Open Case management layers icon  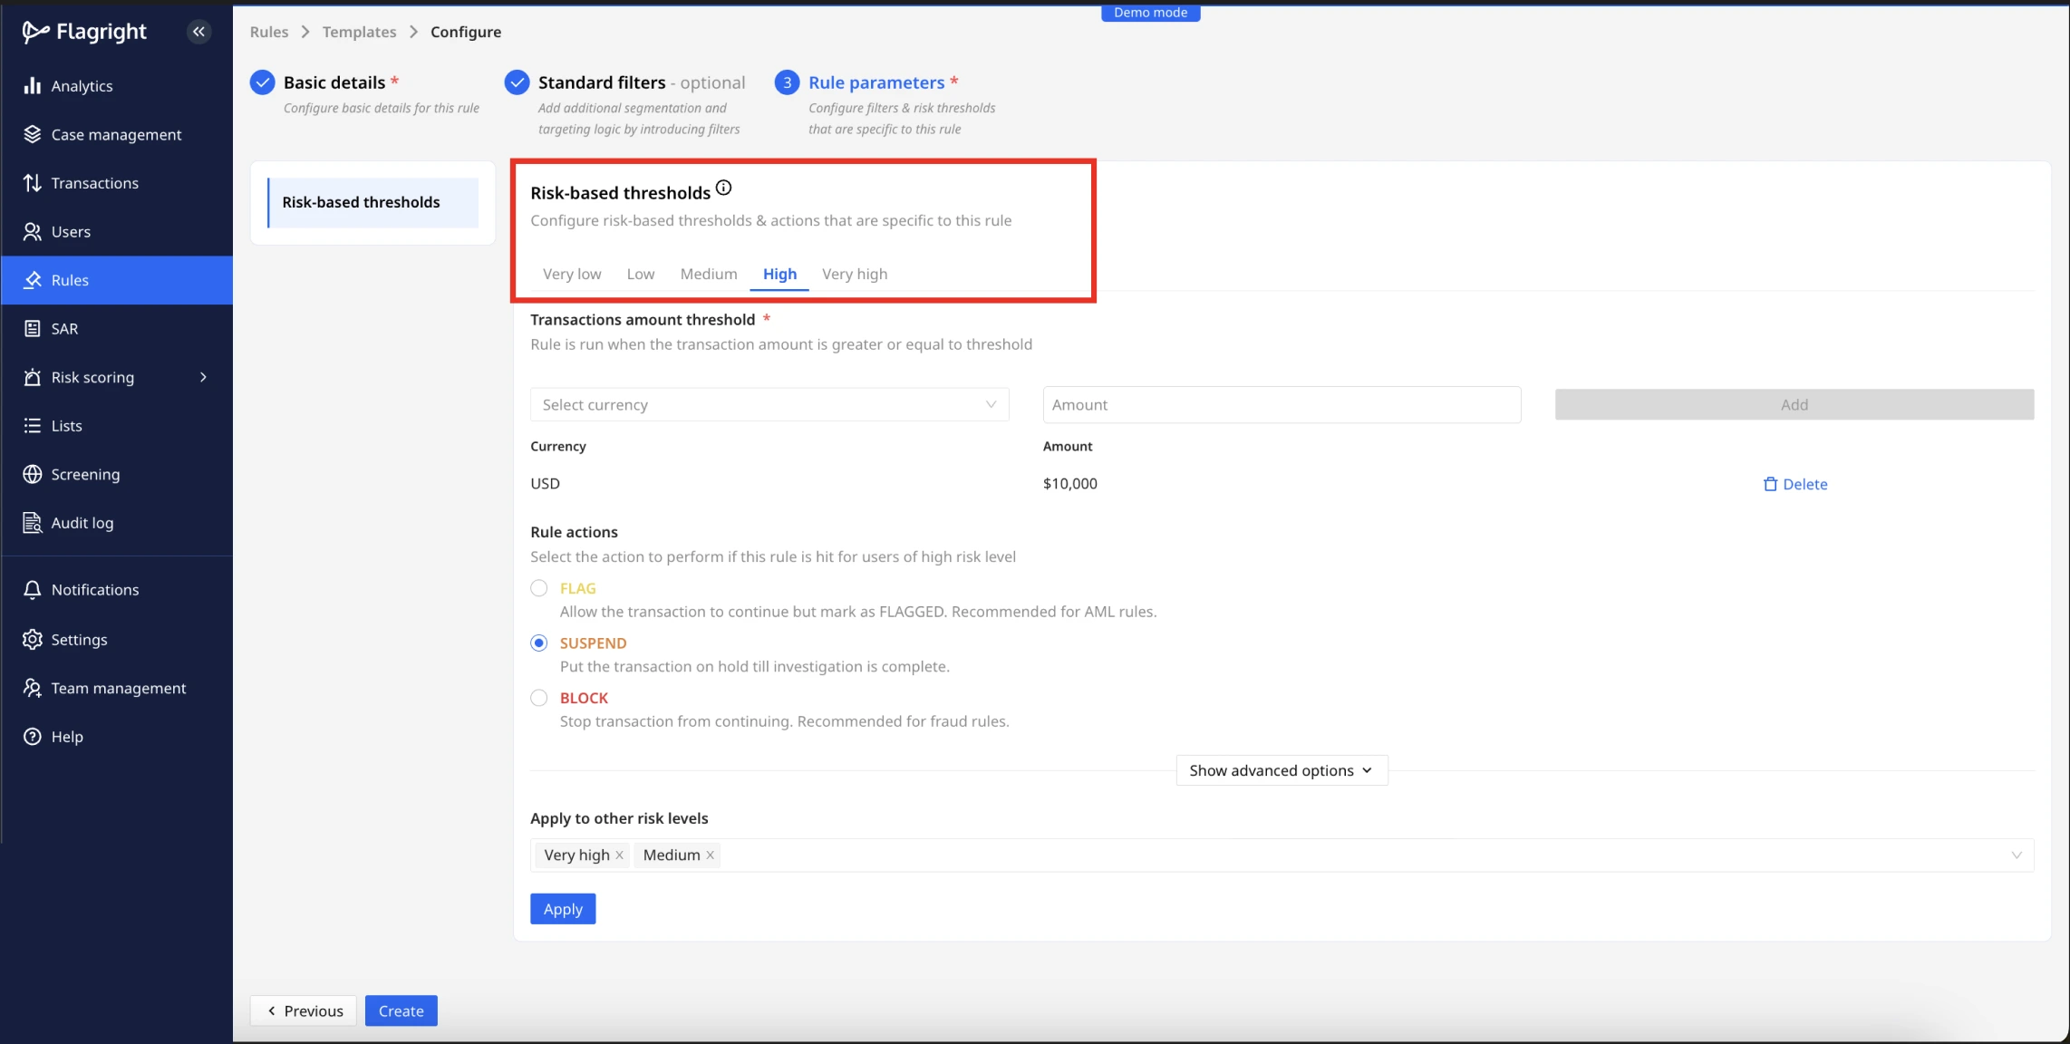(33, 134)
